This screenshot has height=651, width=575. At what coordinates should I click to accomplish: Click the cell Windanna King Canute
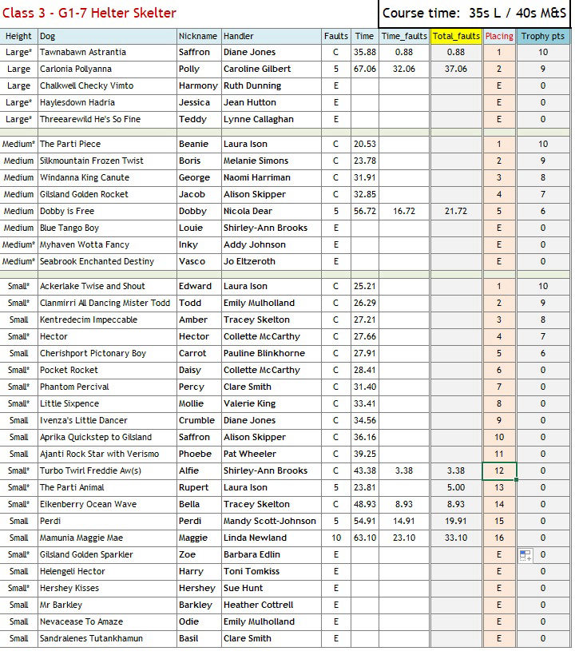point(107,177)
